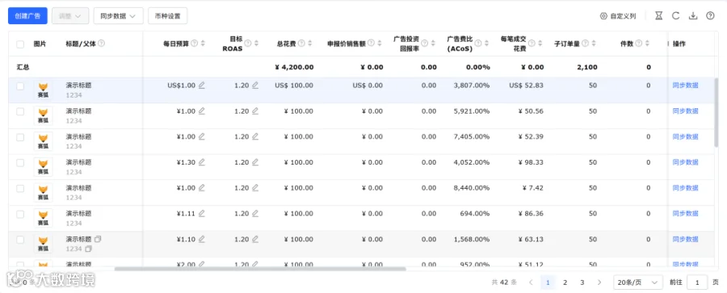Edit the ¥1.10 daily budget with pencil icon
The image size is (727, 293).
202,239
